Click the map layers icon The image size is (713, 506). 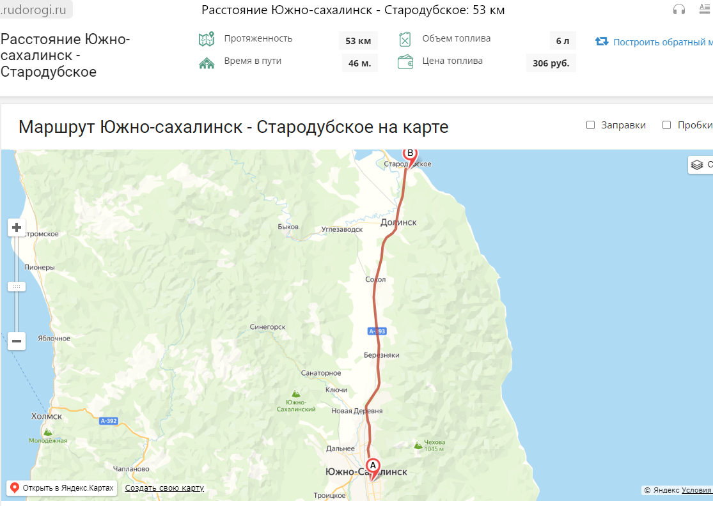coord(696,165)
